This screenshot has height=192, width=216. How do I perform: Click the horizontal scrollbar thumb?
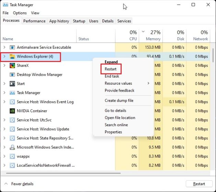[64, 173]
